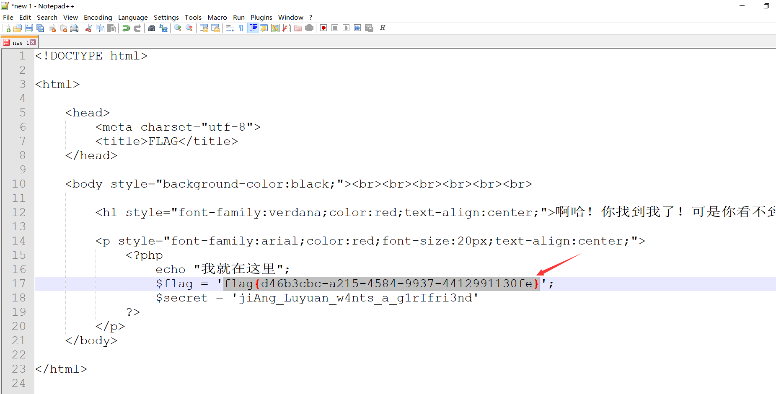Click the '<meta charset="utf-8">' line
Screen dimensions: 776x394
(x=178, y=127)
